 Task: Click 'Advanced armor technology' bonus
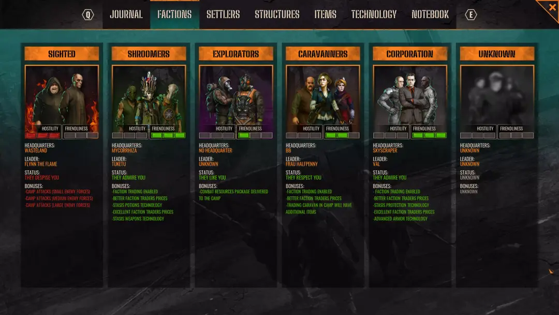[400, 219]
